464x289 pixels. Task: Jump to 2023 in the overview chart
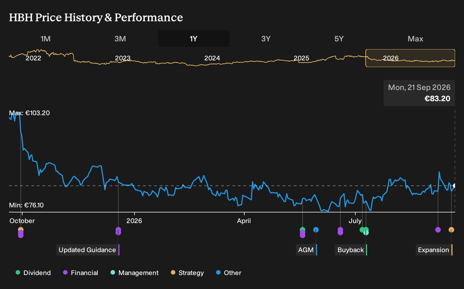pos(123,58)
